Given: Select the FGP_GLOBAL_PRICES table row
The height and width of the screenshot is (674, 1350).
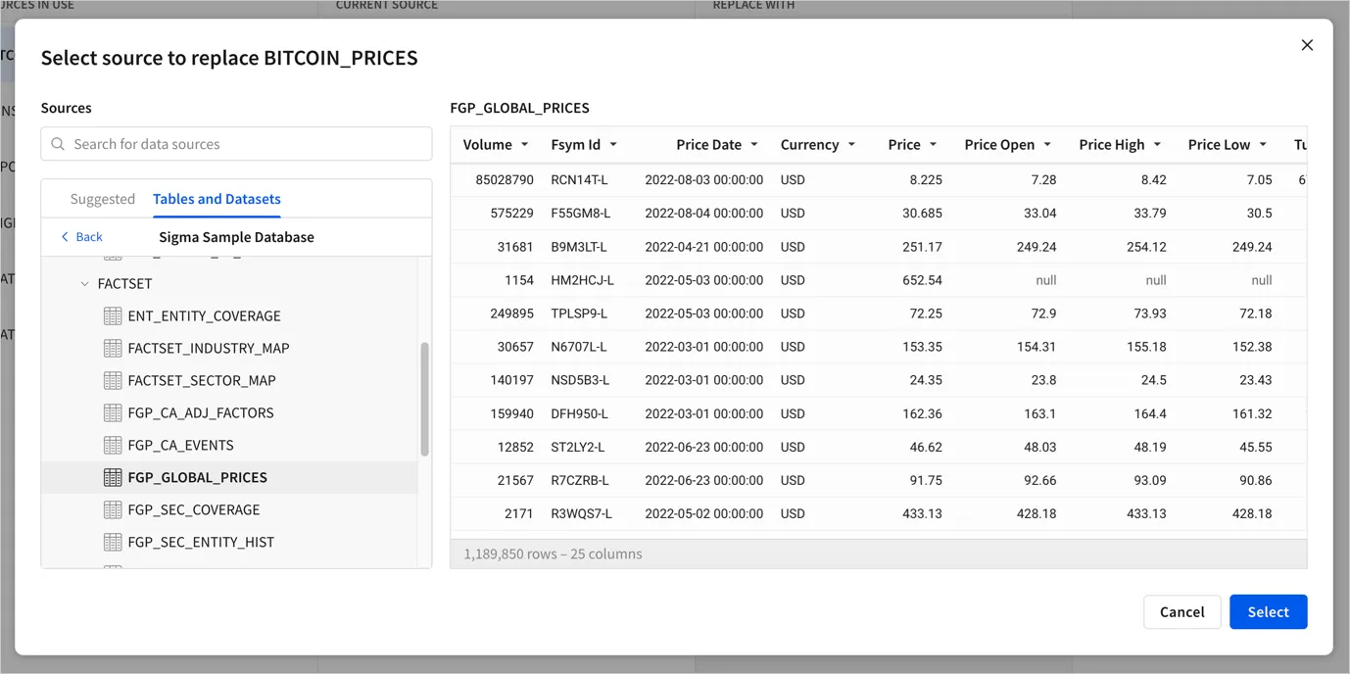Looking at the screenshot, I should point(229,477).
